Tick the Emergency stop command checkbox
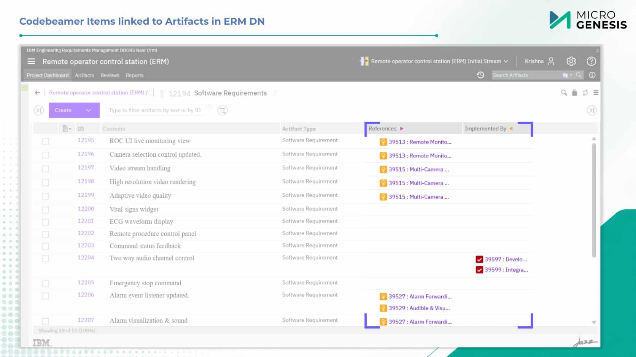This screenshot has width=636, height=357. point(45,284)
